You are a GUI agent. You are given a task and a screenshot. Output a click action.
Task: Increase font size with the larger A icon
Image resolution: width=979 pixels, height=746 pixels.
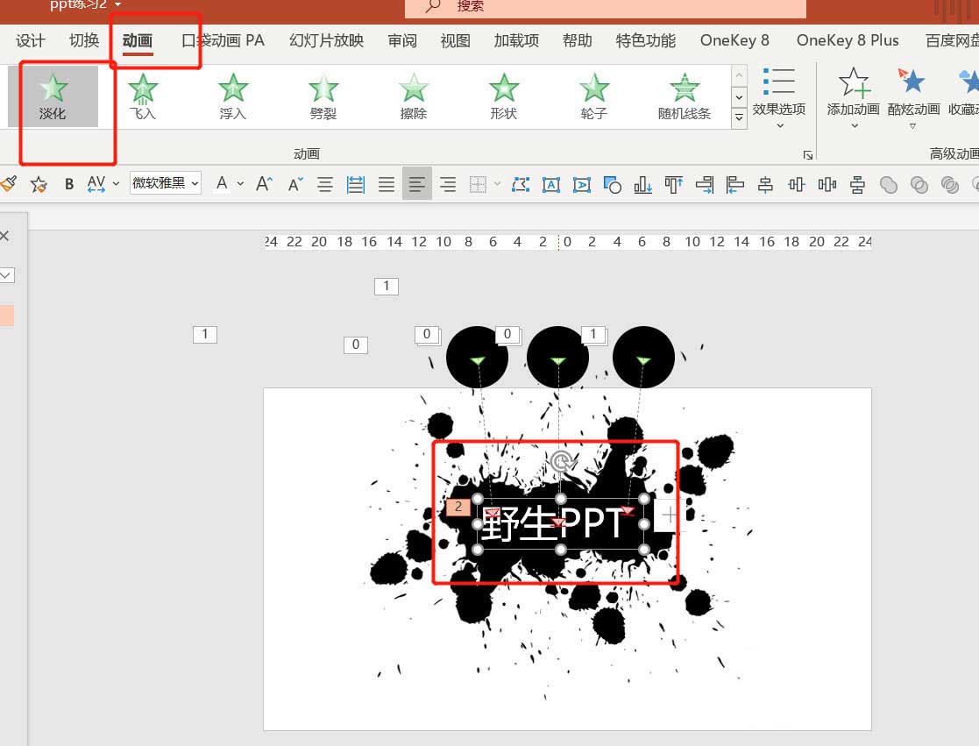coord(263,184)
